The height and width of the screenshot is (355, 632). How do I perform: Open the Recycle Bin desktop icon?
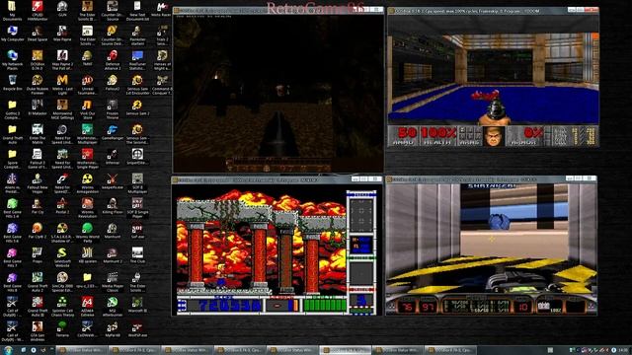[x=13, y=83]
